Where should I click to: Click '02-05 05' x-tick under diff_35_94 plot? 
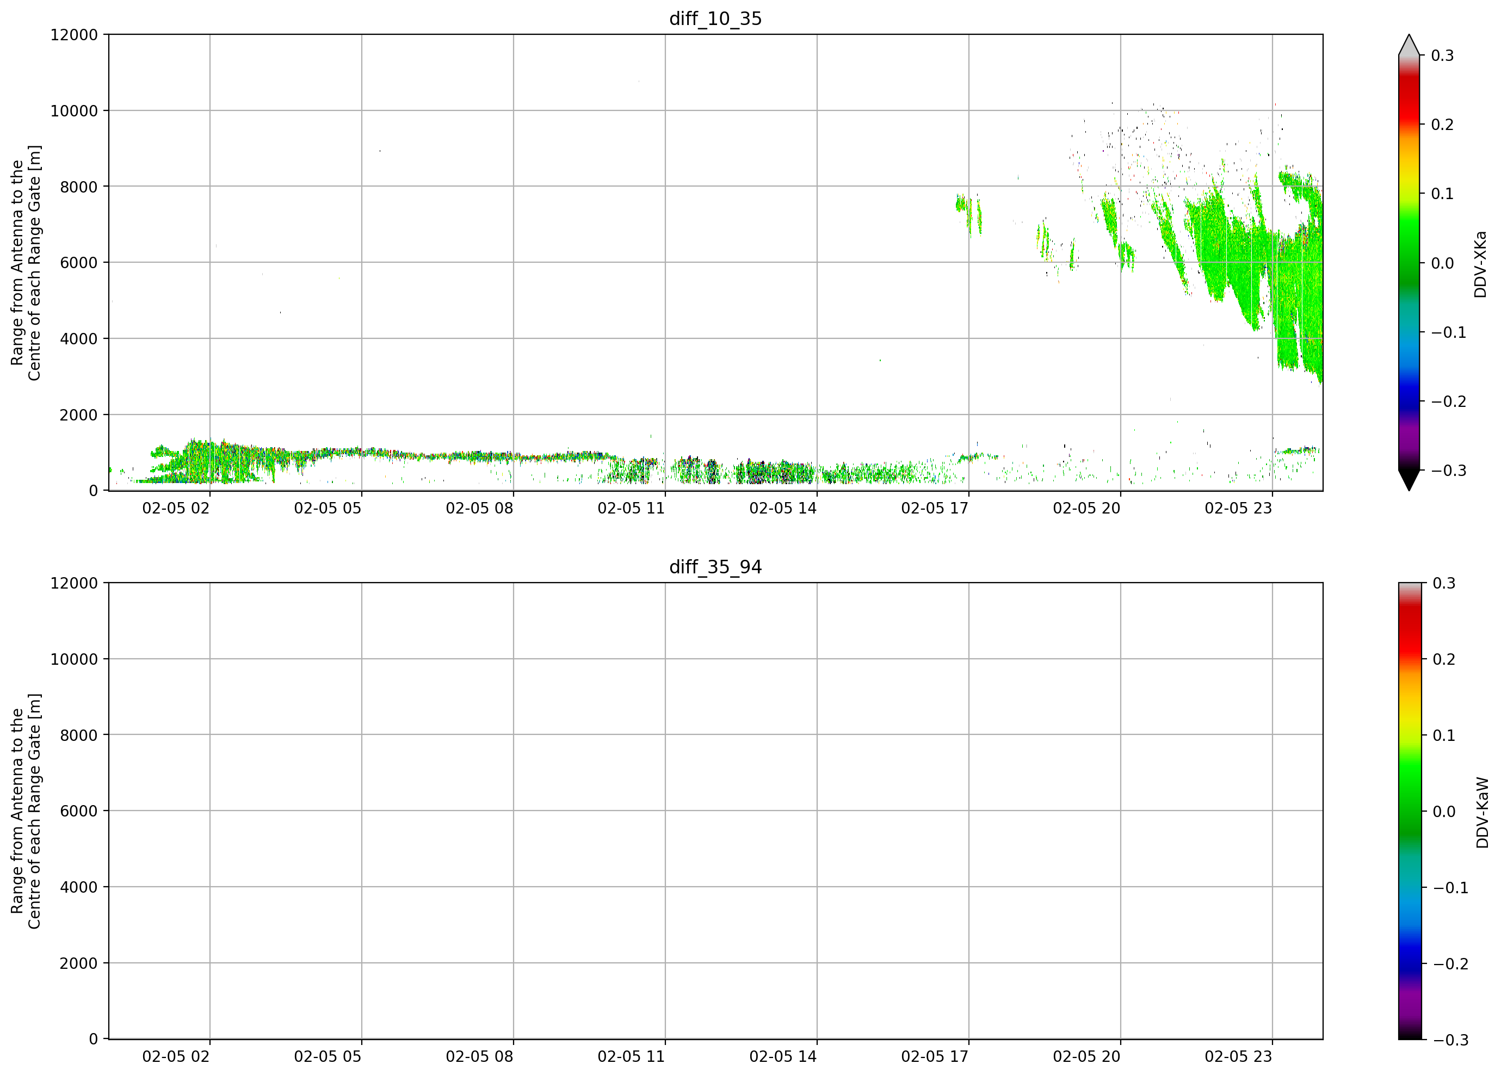(328, 1057)
